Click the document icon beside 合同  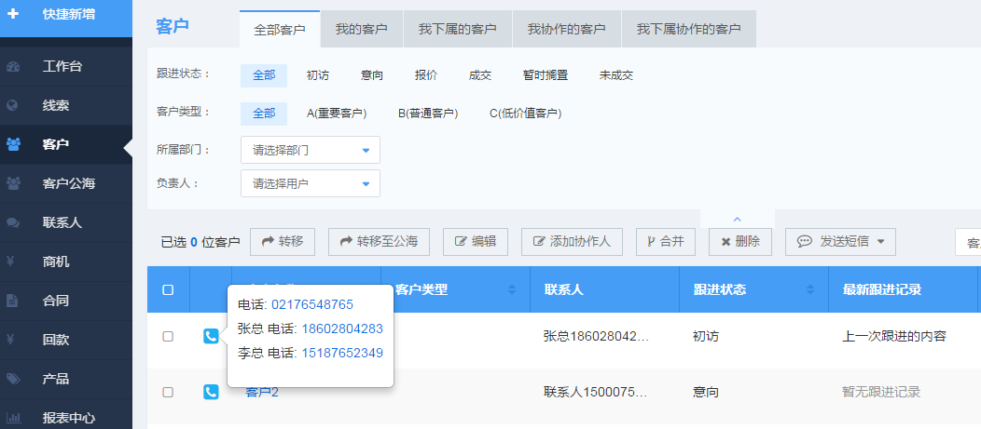(12, 301)
